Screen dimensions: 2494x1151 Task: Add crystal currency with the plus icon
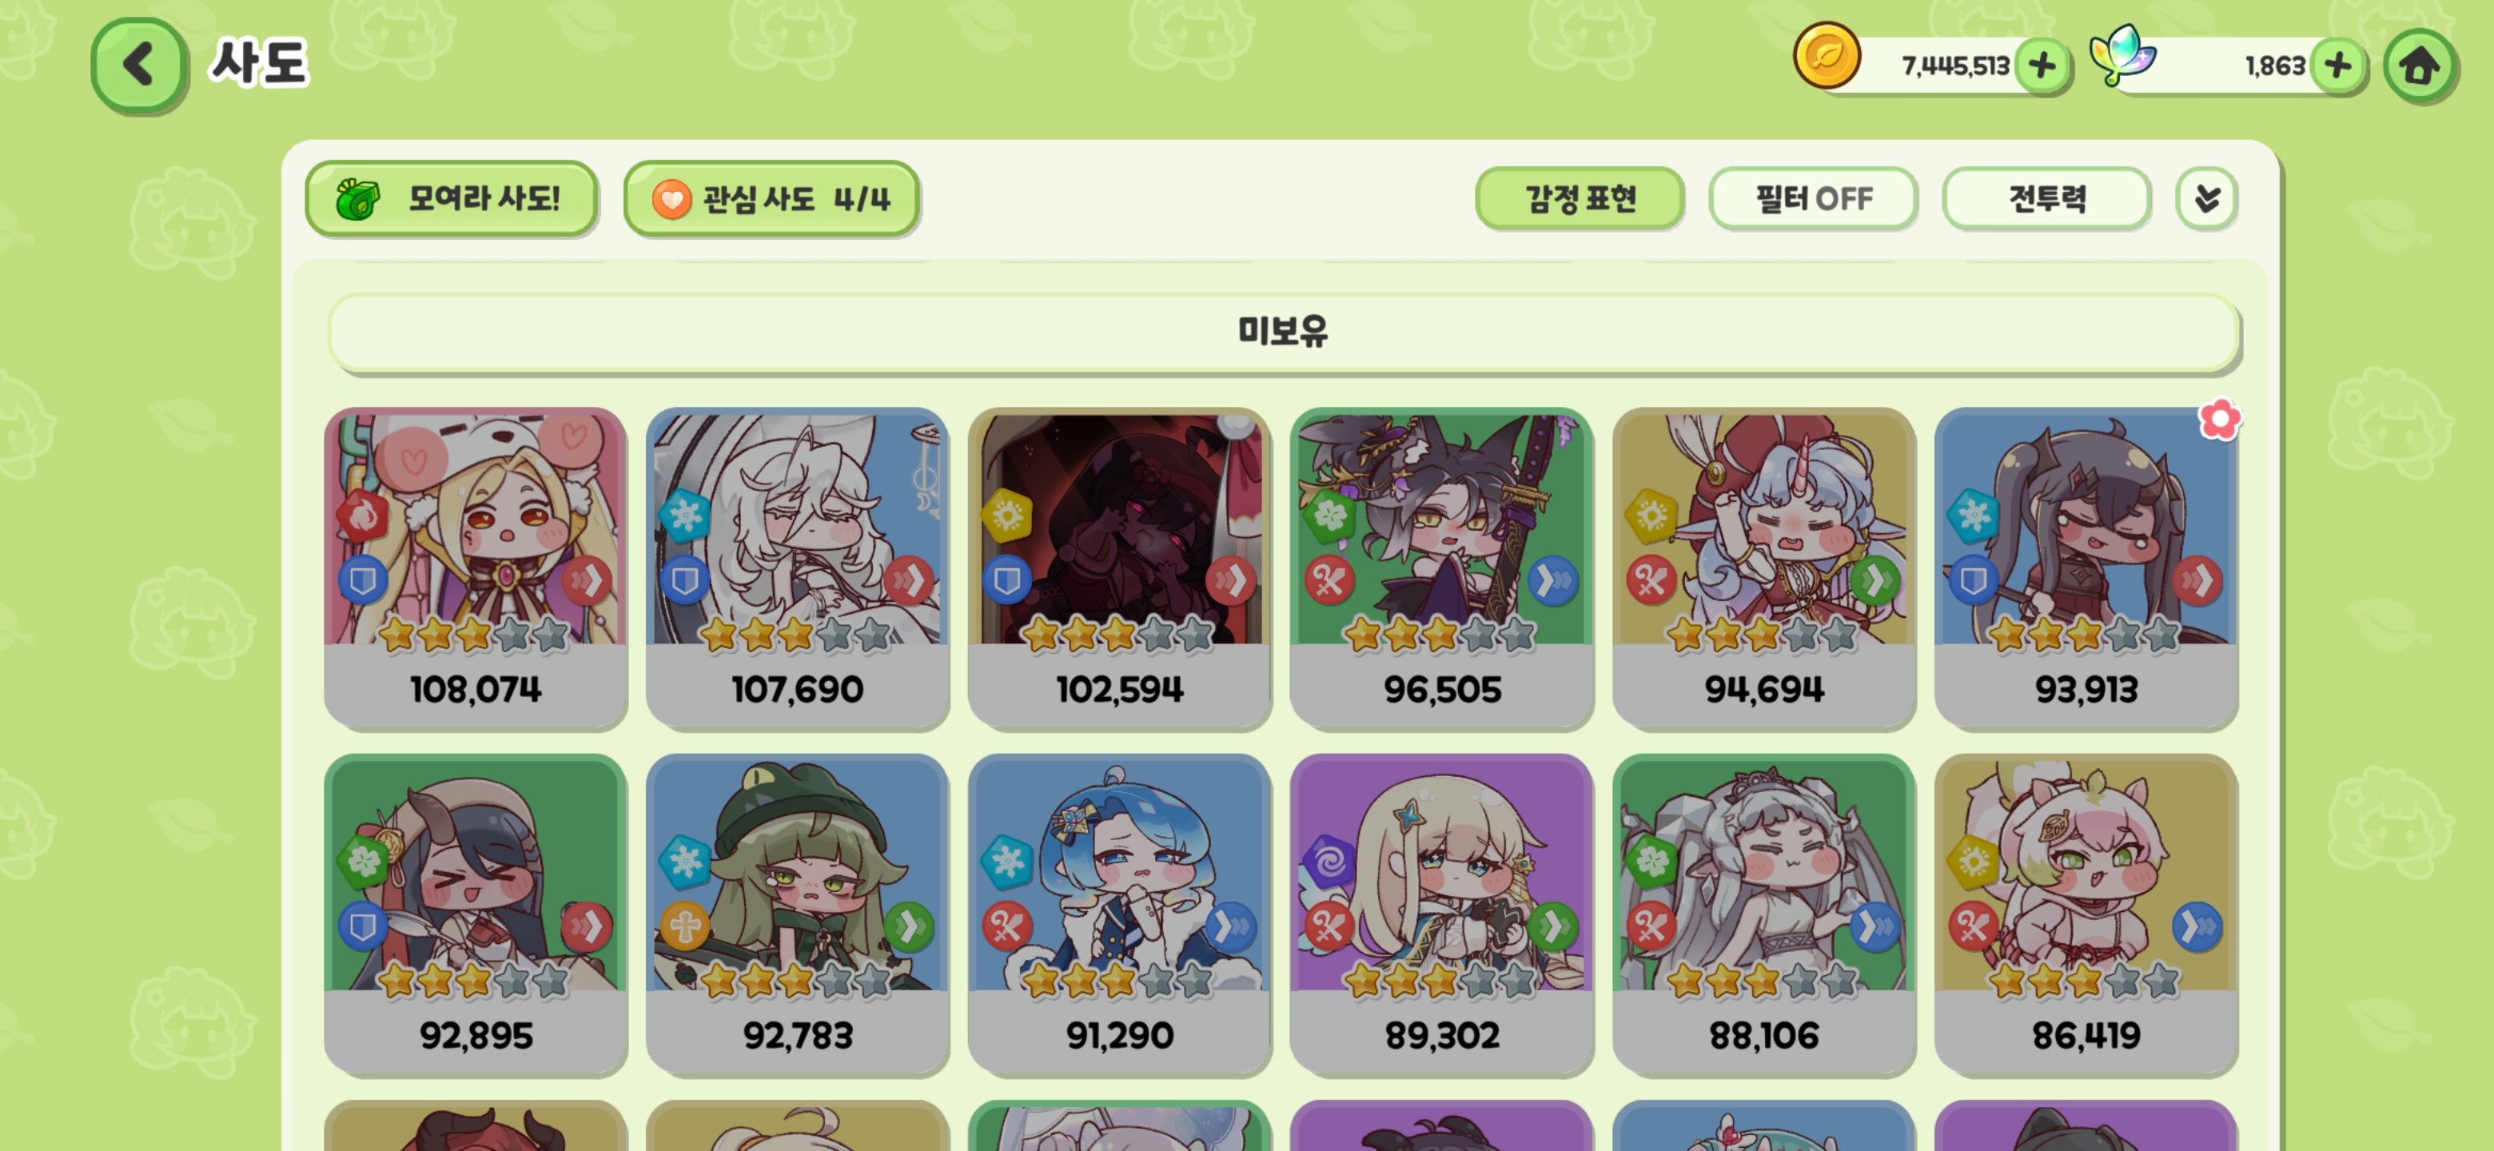pos(2338,66)
